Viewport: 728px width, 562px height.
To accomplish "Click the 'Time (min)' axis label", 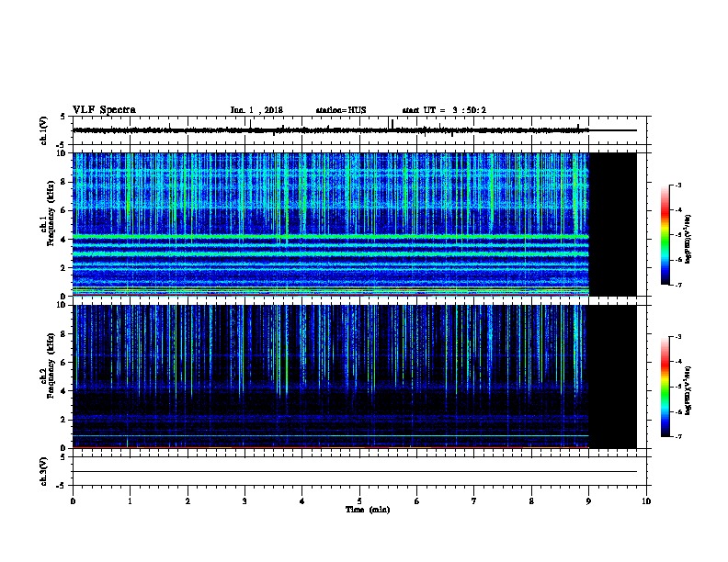I will pos(368,510).
